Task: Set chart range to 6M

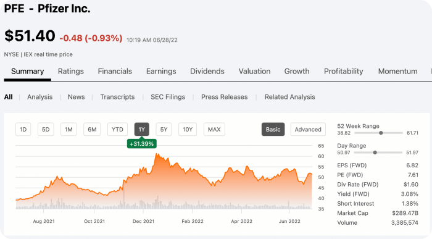Action: 92,129
